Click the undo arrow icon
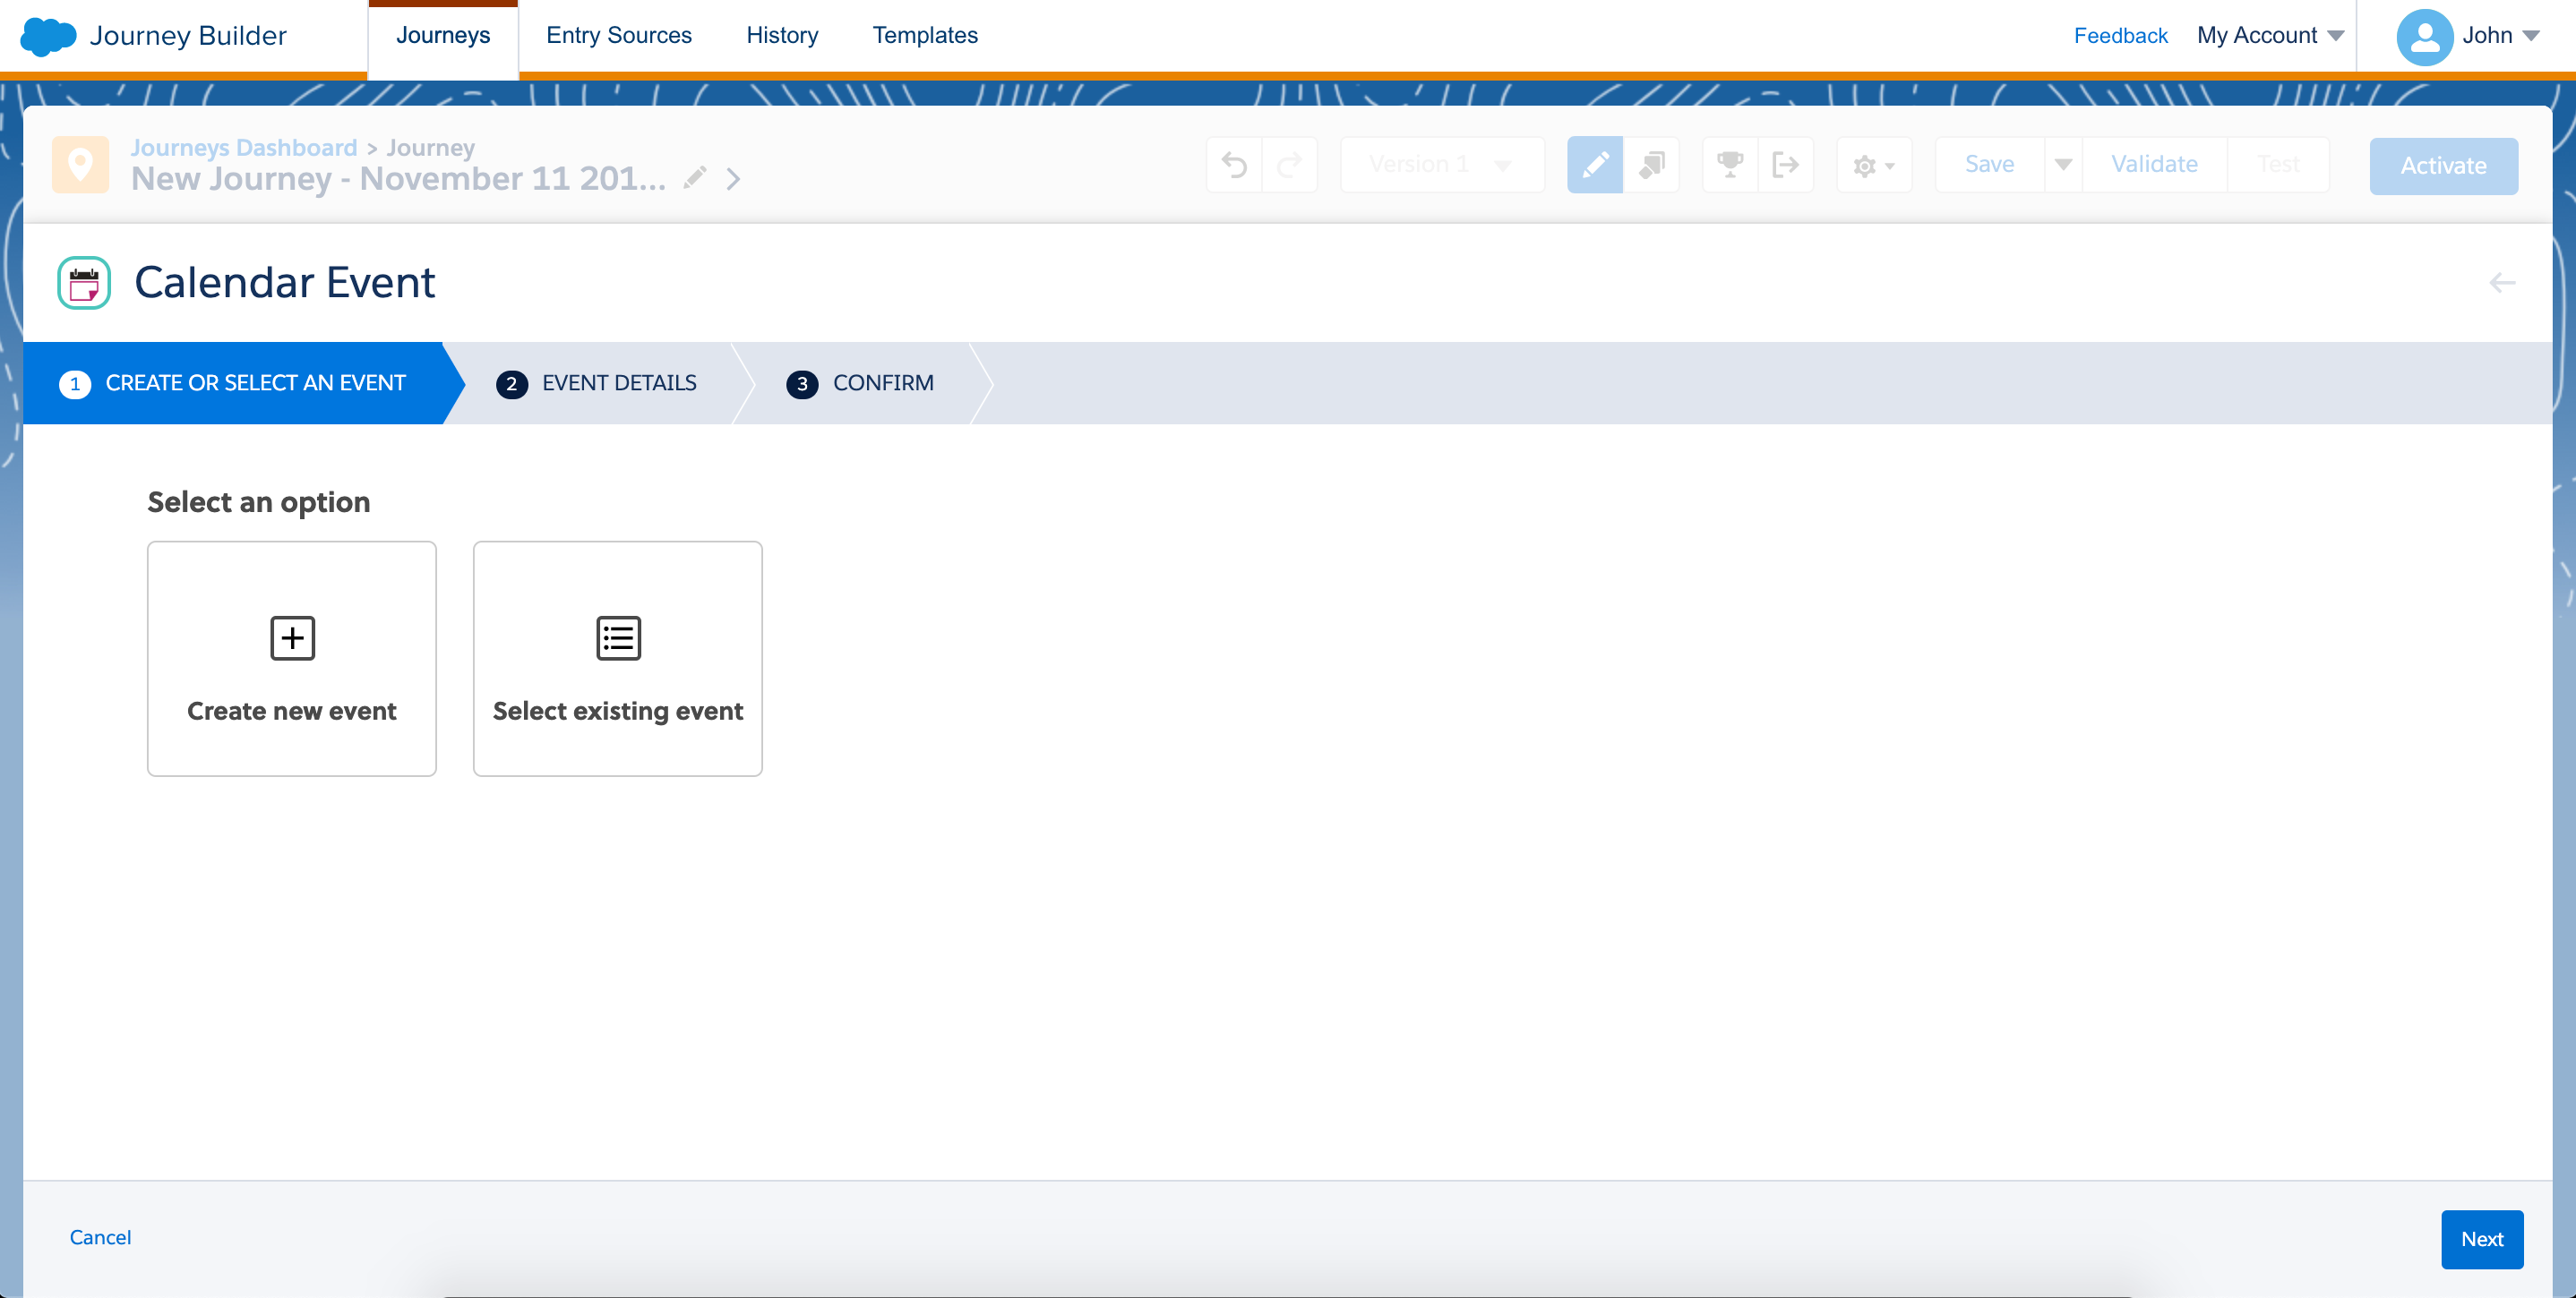This screenshot has width=2576, height=1298. coord(1234,165)
